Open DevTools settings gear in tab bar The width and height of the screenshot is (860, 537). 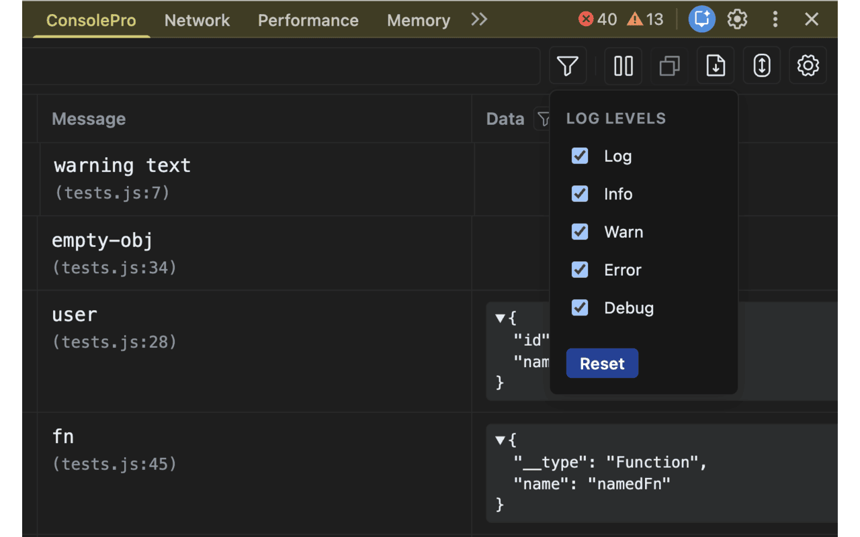[x=738, y=19]
